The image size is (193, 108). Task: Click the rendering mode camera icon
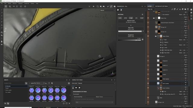pyautogui.click(x=115, y=6)
